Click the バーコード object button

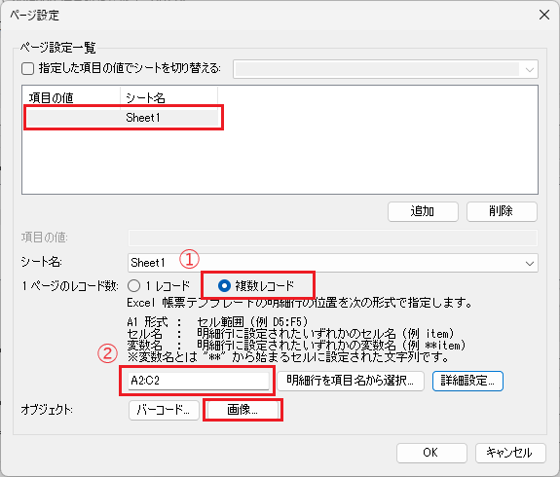pos(164,410)
